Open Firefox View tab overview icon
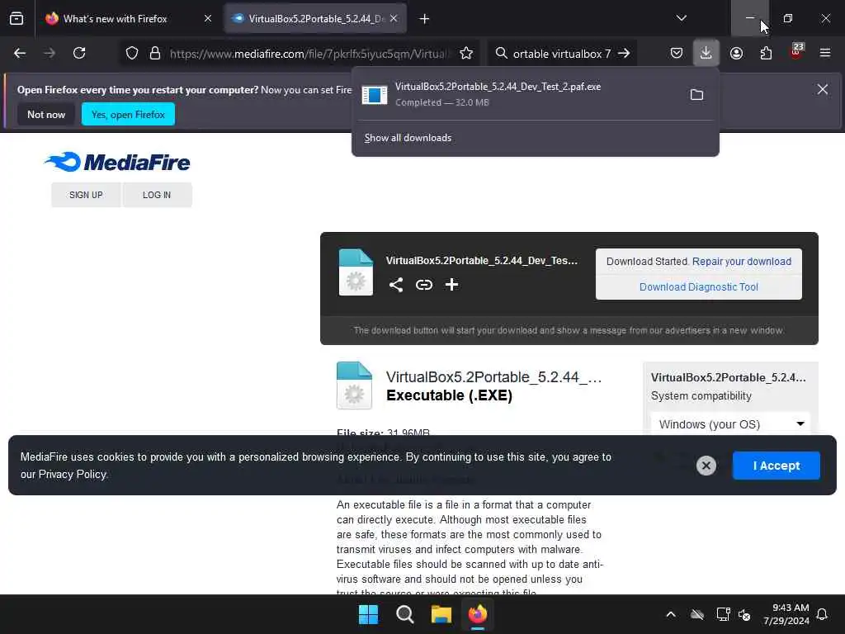Viewport: 845px width, 634px height. click(17, 19)
